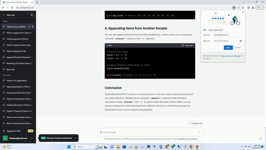Edit the Username field in the password prompt
Viewport: 266px width, 150px height.
coord(228,35)
